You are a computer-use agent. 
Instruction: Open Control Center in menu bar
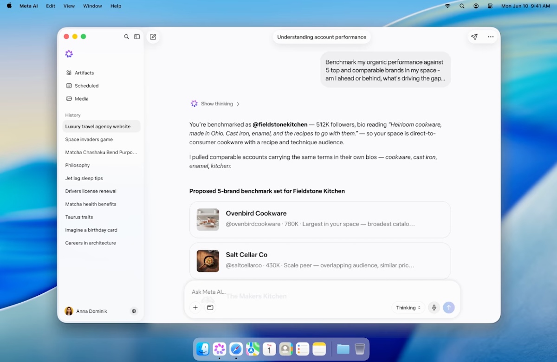(x=490, y=6)
